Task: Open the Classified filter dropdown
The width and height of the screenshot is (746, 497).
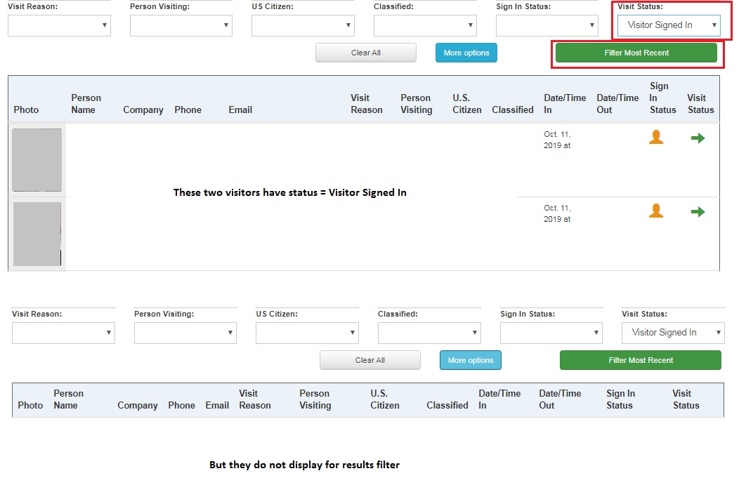Action: pos(424,25)
